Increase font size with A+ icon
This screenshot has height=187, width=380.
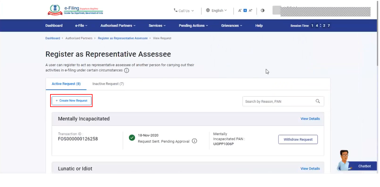(251, 10)
